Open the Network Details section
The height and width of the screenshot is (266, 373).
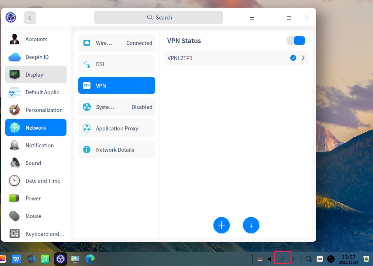coord(117,150)
